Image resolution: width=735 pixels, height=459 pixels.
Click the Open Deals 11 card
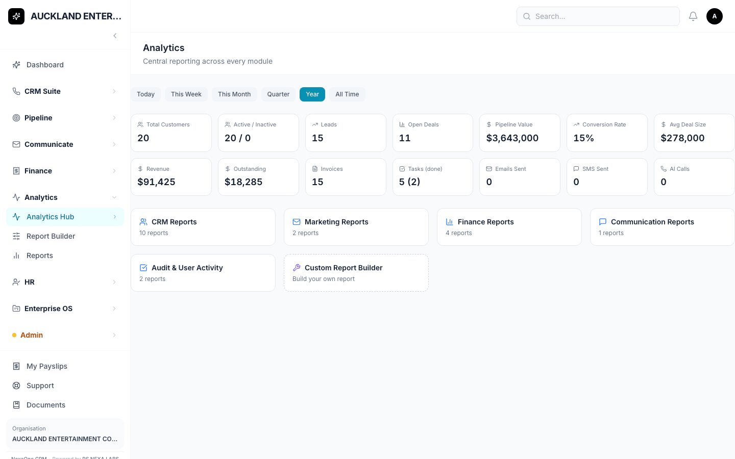(433, 133)
